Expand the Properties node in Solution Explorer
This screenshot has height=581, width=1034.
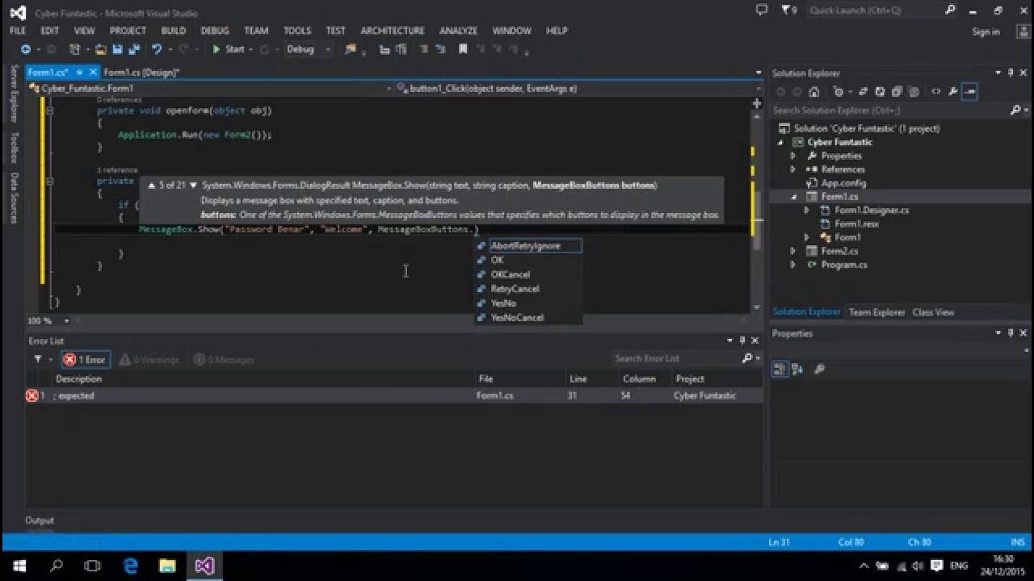tap(792, 156)
